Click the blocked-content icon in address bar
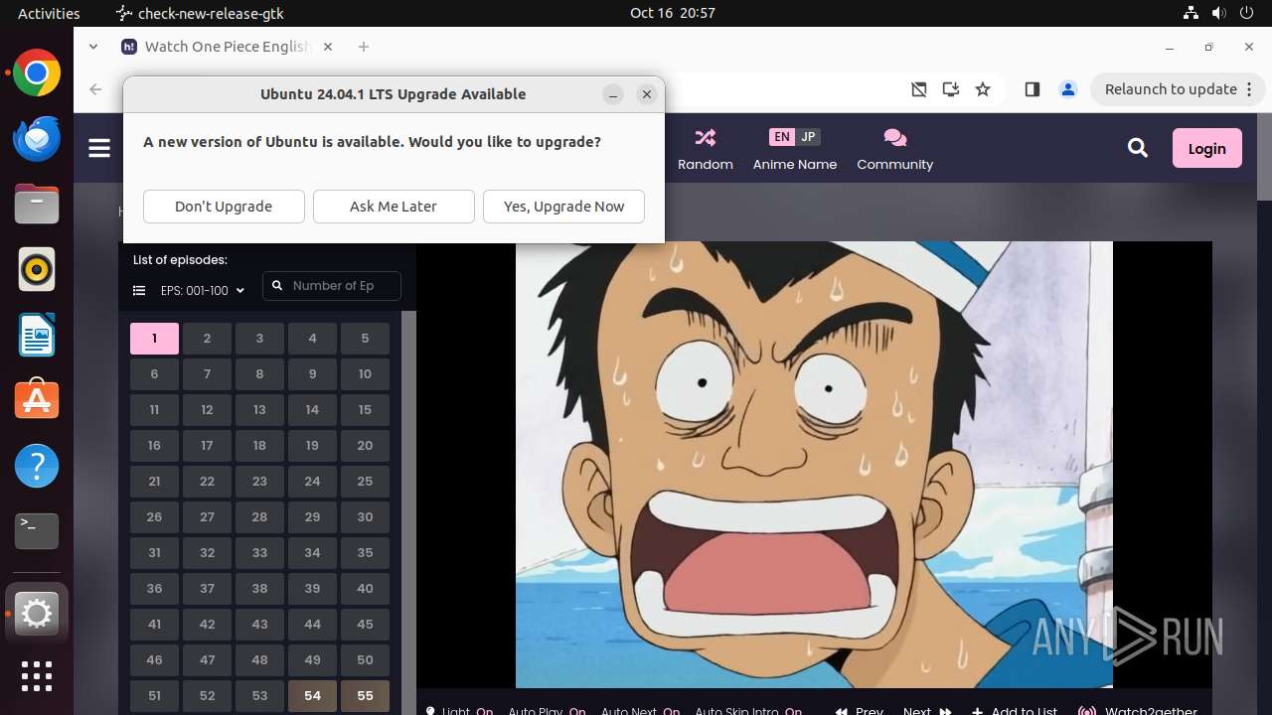The width and height of the screenshot is (1272, 715). 919,89
